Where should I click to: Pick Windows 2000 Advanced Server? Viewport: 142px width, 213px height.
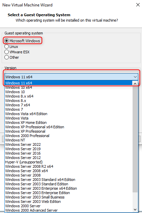(69, 210)
